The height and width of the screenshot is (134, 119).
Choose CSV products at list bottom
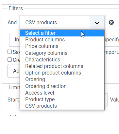tap(62, 106)
